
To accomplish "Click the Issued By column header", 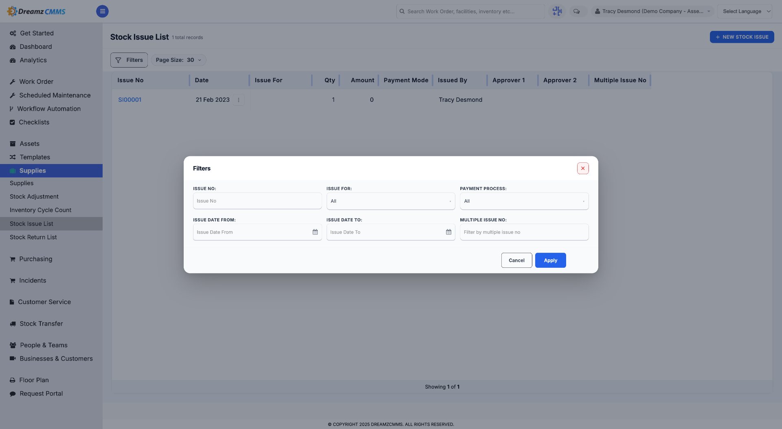I will pyautogui.click(x=452, y=81).
